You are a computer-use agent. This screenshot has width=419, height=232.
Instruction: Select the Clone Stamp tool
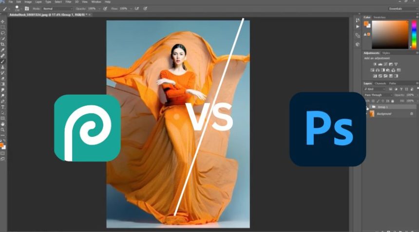2,67
